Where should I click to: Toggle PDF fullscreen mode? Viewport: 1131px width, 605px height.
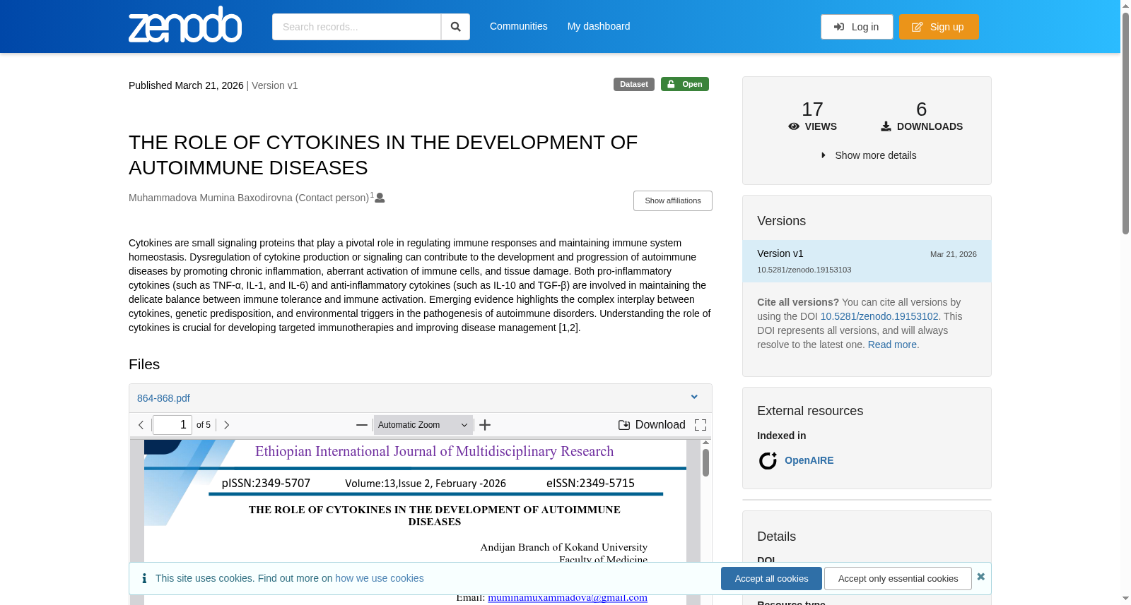(x=701, y=425)
